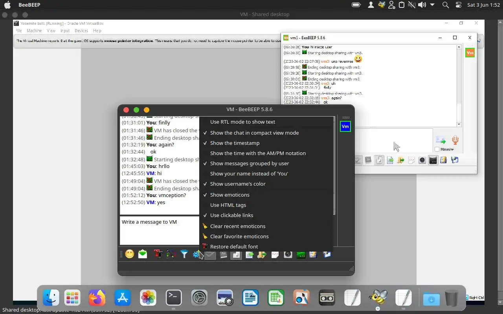This screenshot has width=503, height=314.
Task: Open the menu bar dropdown arrow next to volume
Action: (432, 5)
